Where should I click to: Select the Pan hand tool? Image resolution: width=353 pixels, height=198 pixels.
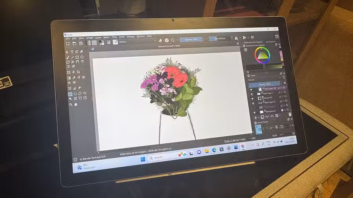pyautogui.click(x=75, y=104)
